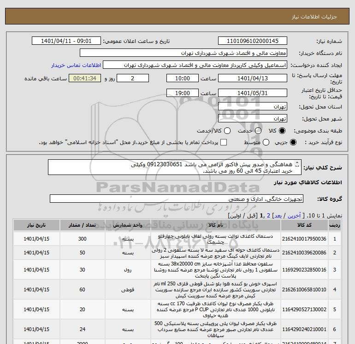355x344 pixels.
Task: Click the اسپری خوش بو کننده item name
Action: 216,290
